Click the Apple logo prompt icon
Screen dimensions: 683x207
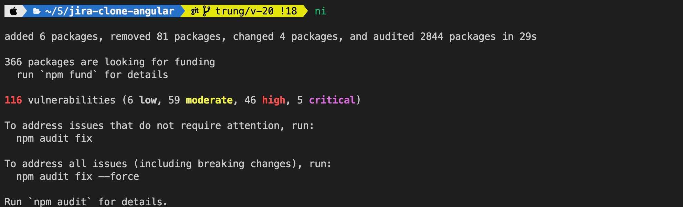(13, 11)
